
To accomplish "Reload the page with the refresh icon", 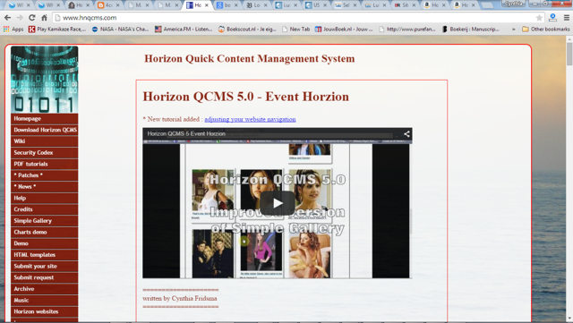I will [32, 18].
